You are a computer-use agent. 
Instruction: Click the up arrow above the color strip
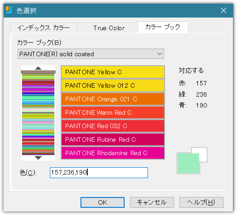click(38, 68)
